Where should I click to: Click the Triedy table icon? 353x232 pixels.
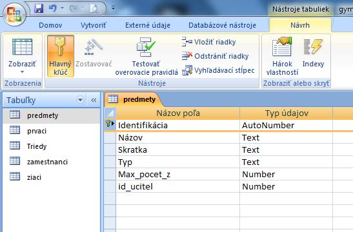pyautogui.click(x=15, y=146)
